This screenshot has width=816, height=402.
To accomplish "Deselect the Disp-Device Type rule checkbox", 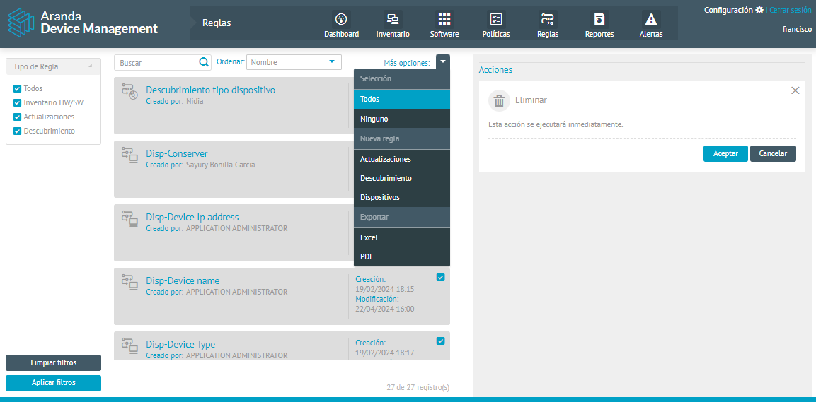I will (440, 341).
